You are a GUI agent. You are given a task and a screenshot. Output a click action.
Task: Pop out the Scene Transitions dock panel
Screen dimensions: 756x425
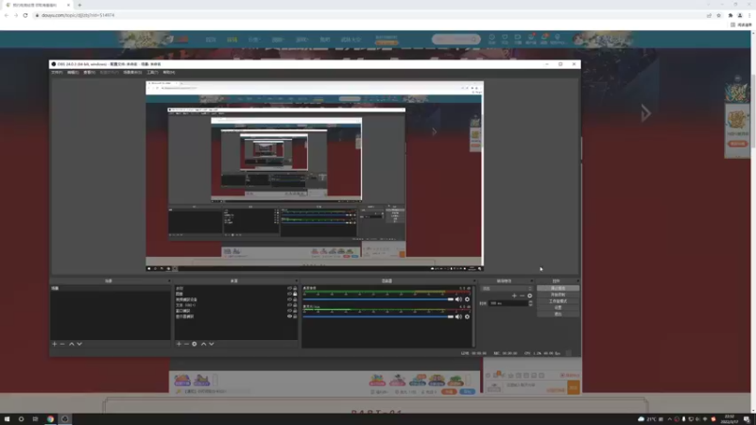[x=532, y=280]
